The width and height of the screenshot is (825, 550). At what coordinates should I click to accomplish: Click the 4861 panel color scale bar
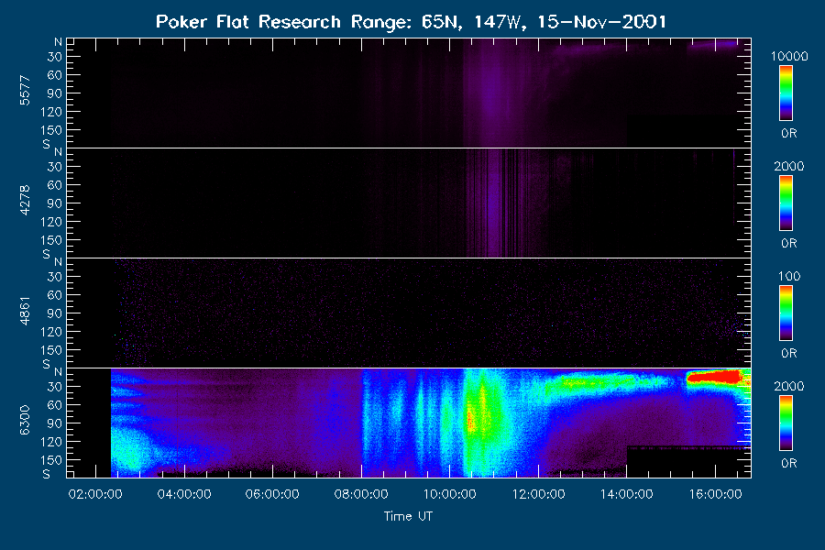[x=786, y=313]
